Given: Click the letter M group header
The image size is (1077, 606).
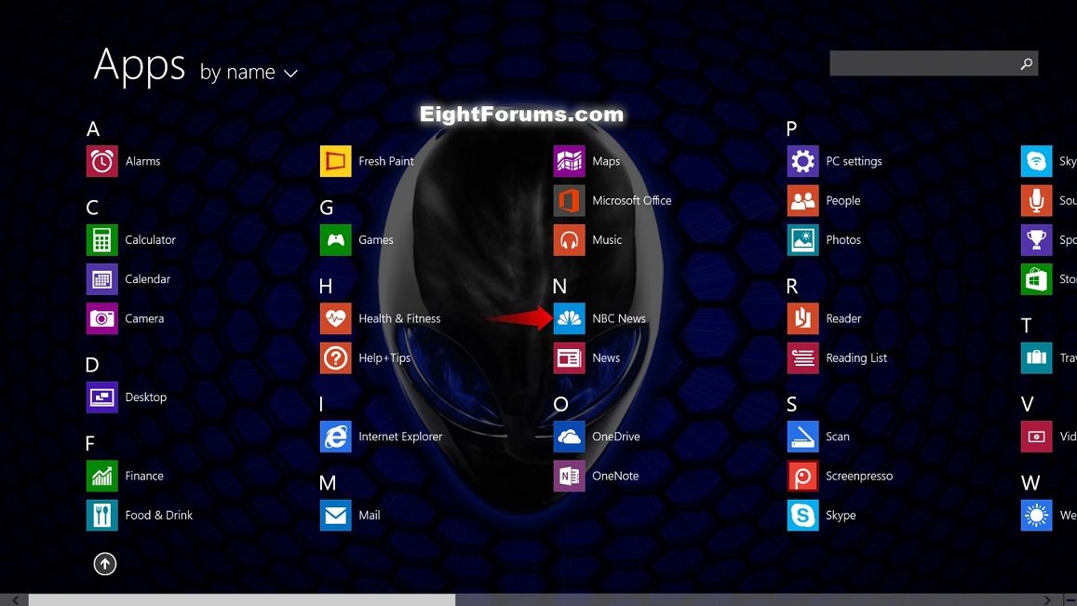Looking at the screenshot, I should click(328, 483).
